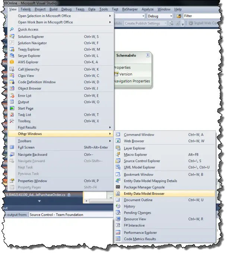
Task: Click the Quick Access magnifier icon
Action: [12, 29]
